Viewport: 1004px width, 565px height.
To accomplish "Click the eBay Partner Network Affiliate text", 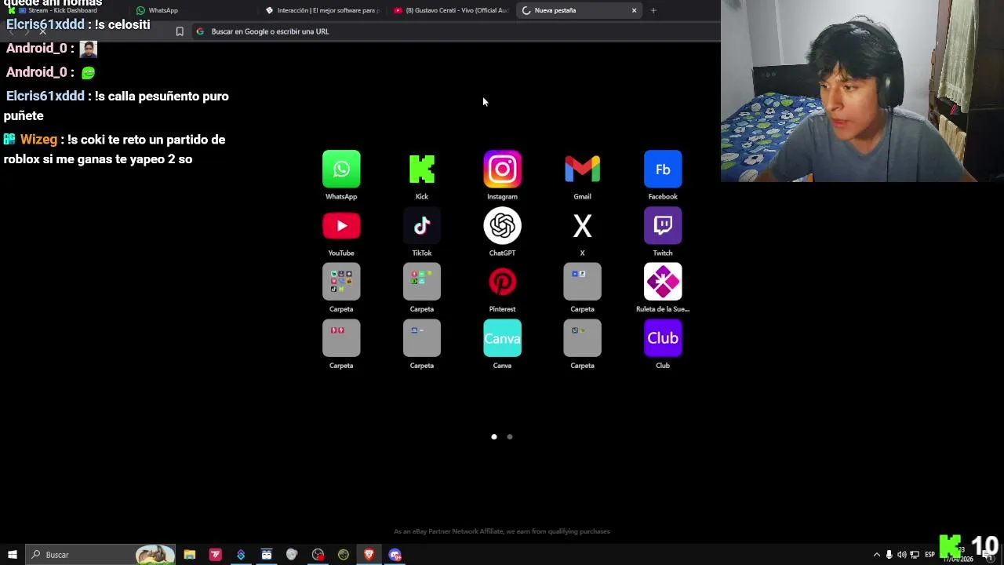I will 502,531.
